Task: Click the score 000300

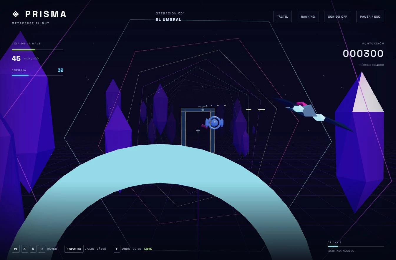Action: [363, 54]
